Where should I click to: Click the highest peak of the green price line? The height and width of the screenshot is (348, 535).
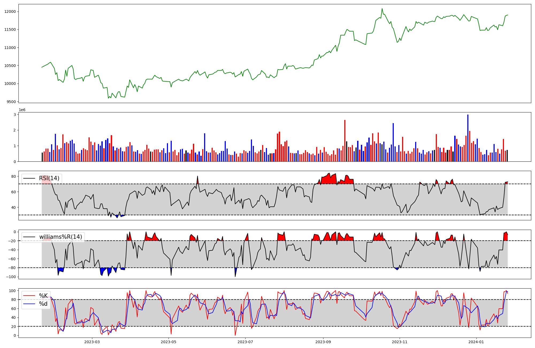pyautogui.click(x=382, y=9)
